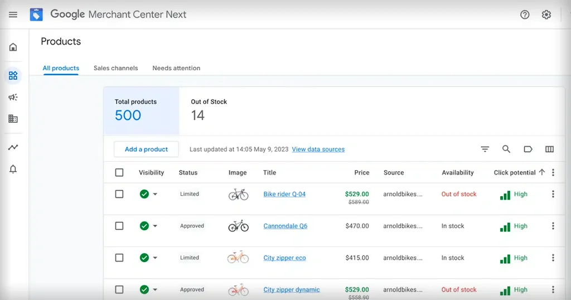The image size is (571, 300).
Task: Expand visibility dropdown for Bike rider Q-04
Action: [x=155, y=195]
